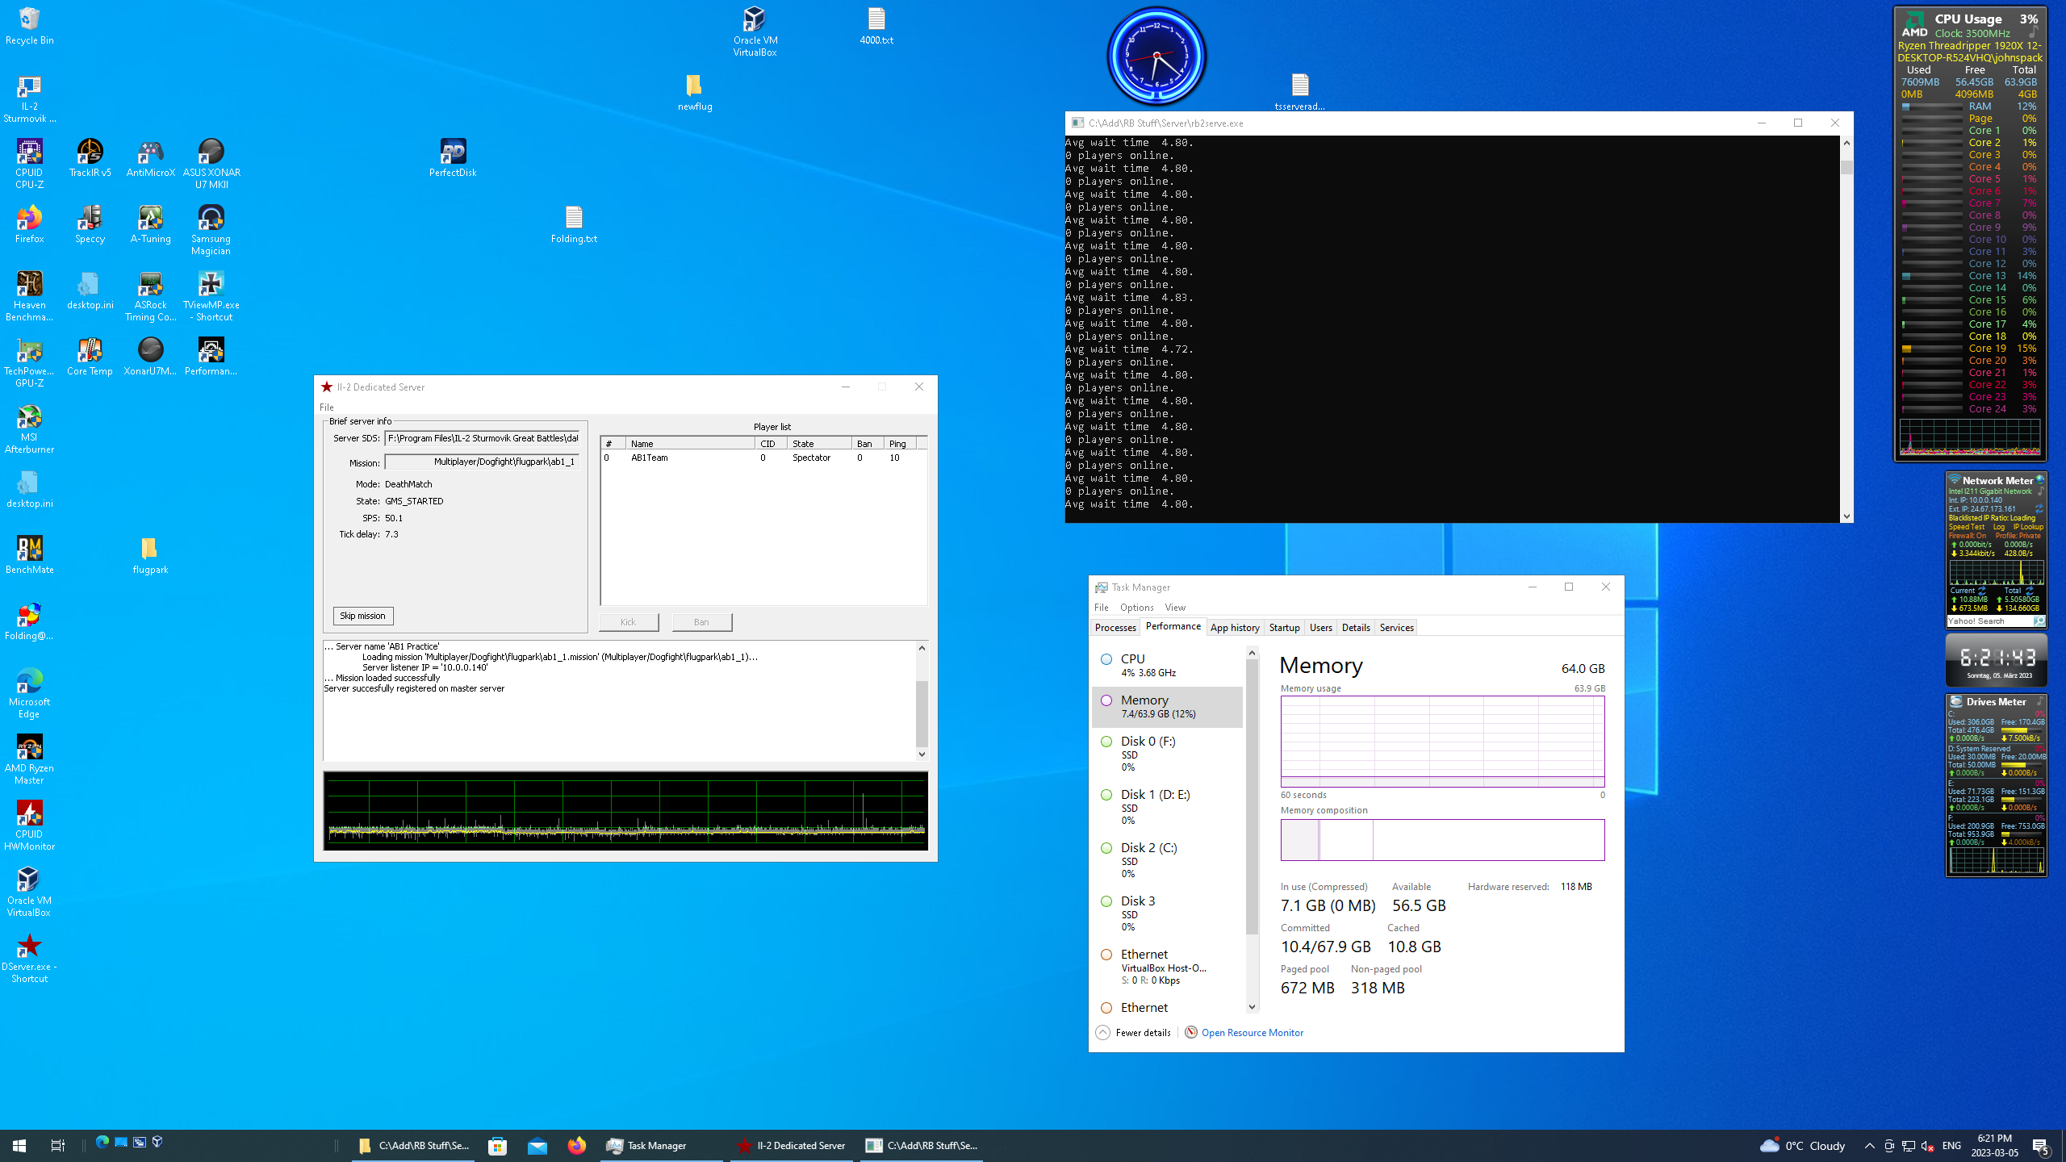
Task: Select Disk 0 (F:) performance entry
Action: coord(1167,754)
